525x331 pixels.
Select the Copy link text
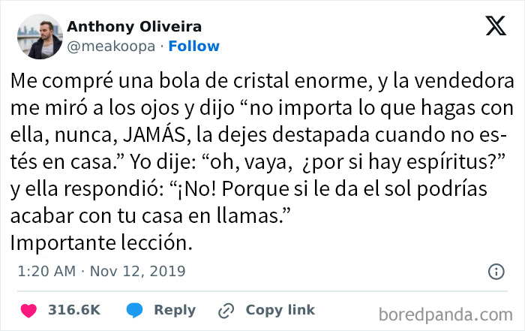[x=280, y=310]
